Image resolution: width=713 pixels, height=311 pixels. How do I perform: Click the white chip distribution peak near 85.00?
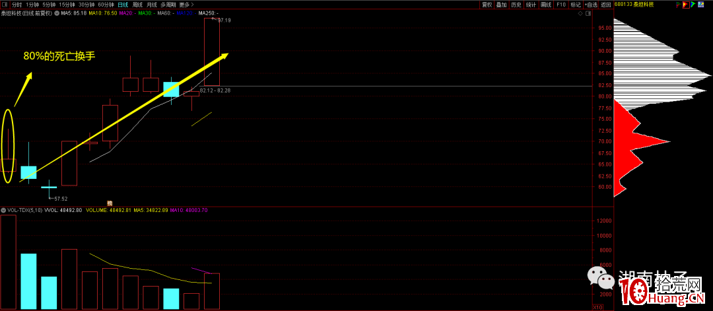tap(662, 75)
